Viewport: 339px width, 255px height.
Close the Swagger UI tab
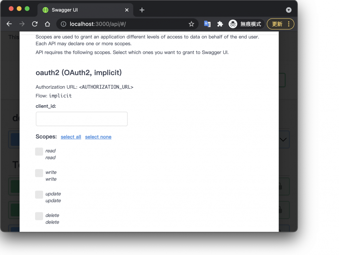(x=127, y=10)
